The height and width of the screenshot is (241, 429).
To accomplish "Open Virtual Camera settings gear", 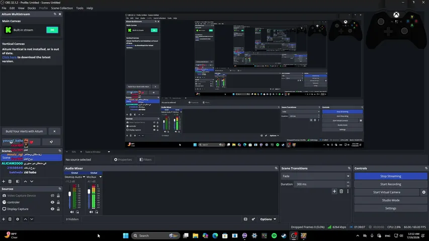I will (424, 192).
